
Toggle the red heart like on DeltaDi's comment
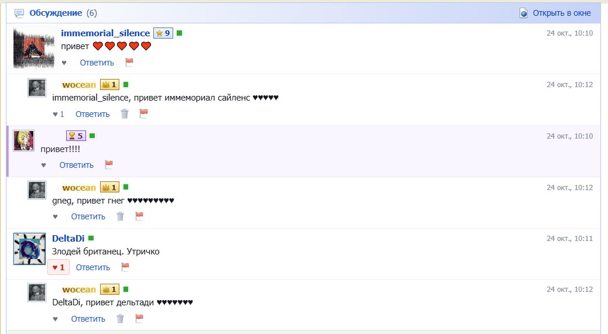tap(59, 267)
